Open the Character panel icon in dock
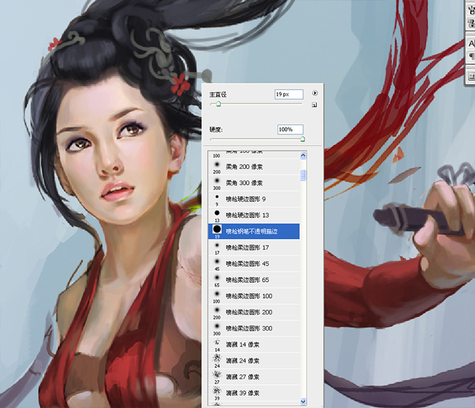This screenshot has width=475, height=408. pyautogui.click(x=472, y=43)
